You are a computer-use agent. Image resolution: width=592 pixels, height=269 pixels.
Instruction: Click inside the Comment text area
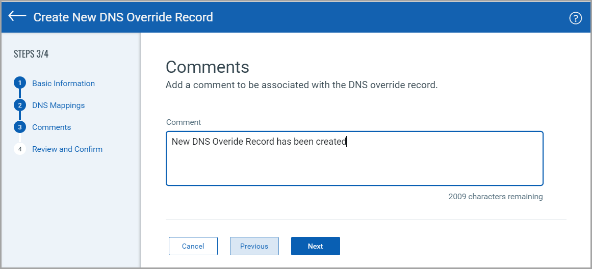click(354, 158)
